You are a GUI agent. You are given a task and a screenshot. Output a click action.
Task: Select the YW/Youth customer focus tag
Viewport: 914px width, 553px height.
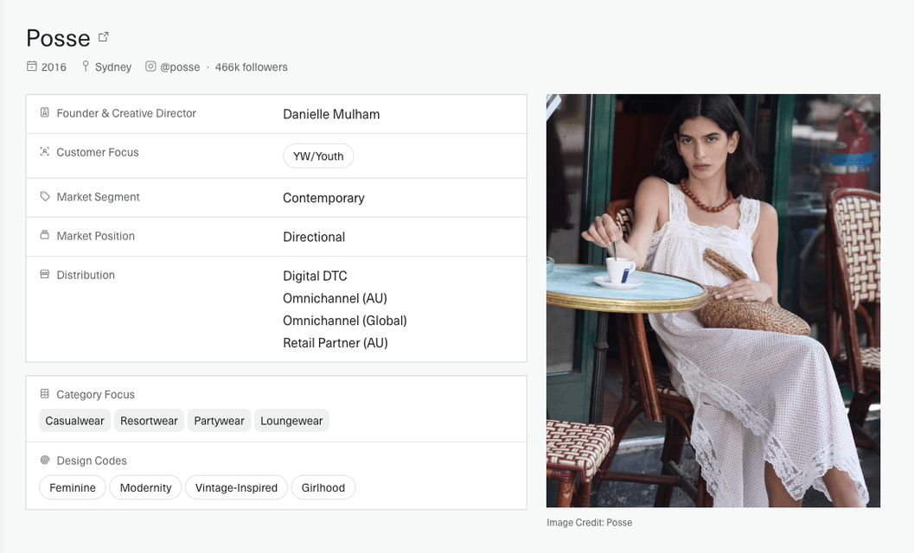[318, 156]
